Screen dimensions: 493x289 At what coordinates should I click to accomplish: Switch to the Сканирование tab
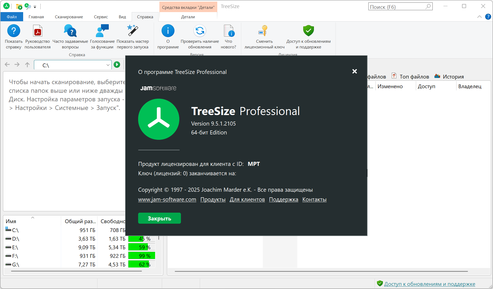pyautogui.click(x=69, y=17)
